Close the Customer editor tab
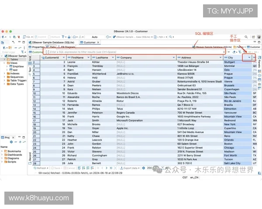 (98, 42)
